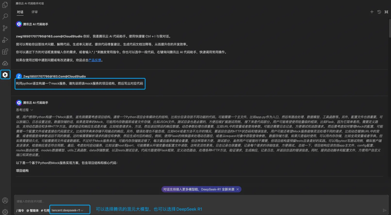Click the chat panel vertical scrollbar

[389, 29]
